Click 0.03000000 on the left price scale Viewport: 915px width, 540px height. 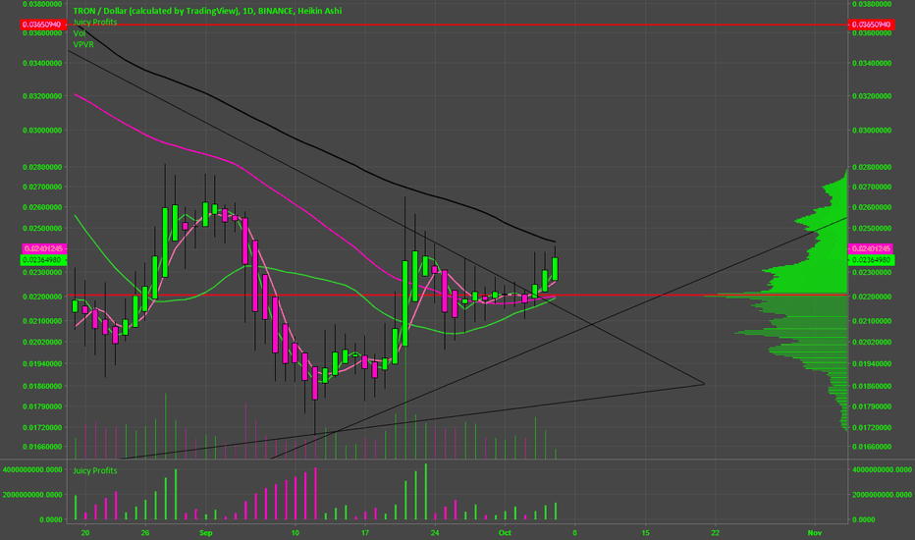tap(42, 131)
